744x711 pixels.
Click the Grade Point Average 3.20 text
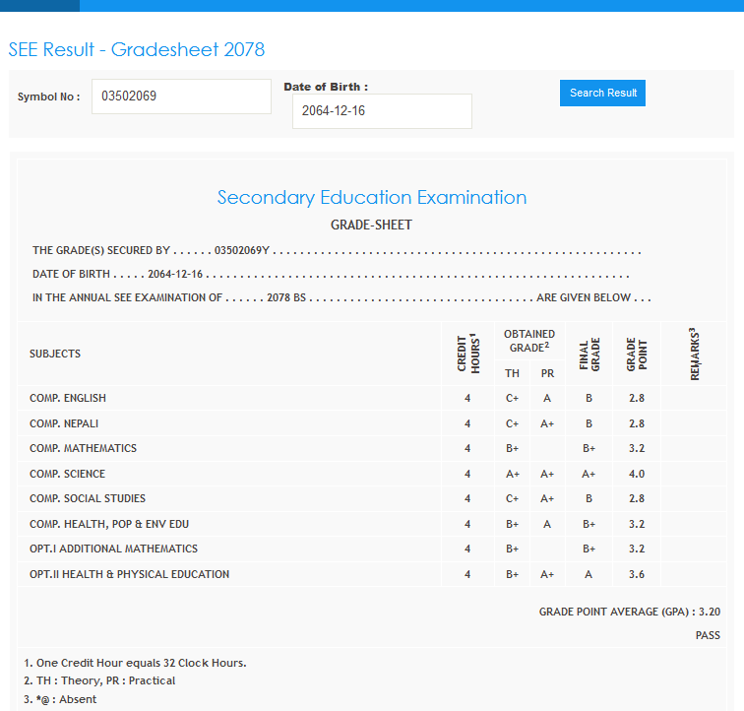tap(629, 612)
